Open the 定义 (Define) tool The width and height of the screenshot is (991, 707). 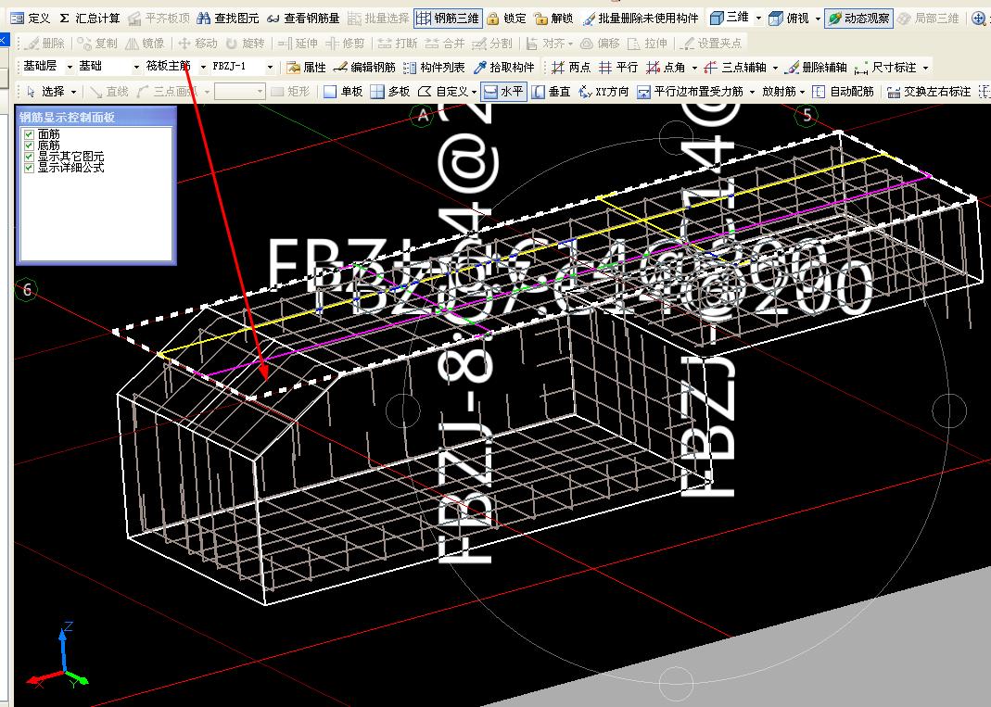pyautogui.click(x=31, y=19)
